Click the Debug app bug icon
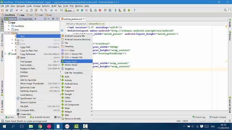Image resolution: width=232 pixels, height=130 pixels. (82, 10)
